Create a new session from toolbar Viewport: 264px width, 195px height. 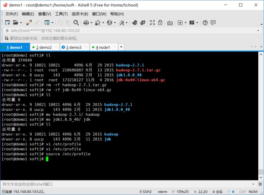[x=8, y=23]
